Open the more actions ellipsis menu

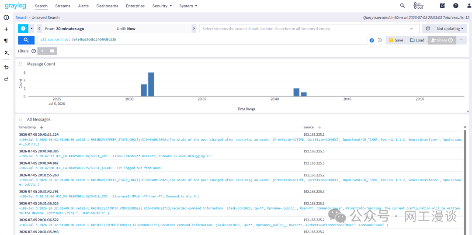pyautogui.click(x=462, y=40)
